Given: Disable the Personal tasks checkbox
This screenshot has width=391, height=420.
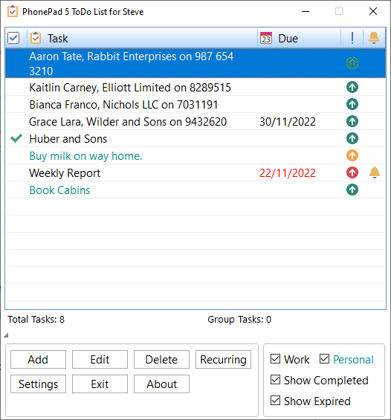Looking at the screenshot, I should point(324,358).
